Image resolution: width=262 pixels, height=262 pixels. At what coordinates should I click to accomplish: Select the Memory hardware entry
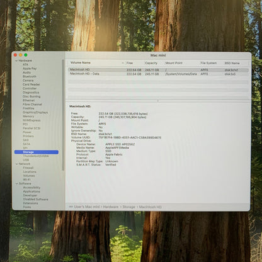(x=28, y=117)
